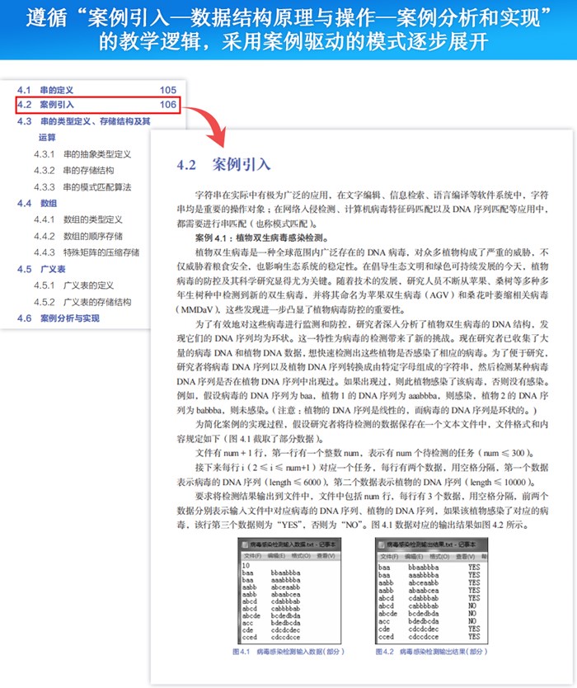Click the 4.2 案例引入 page heading

(223, 164)
